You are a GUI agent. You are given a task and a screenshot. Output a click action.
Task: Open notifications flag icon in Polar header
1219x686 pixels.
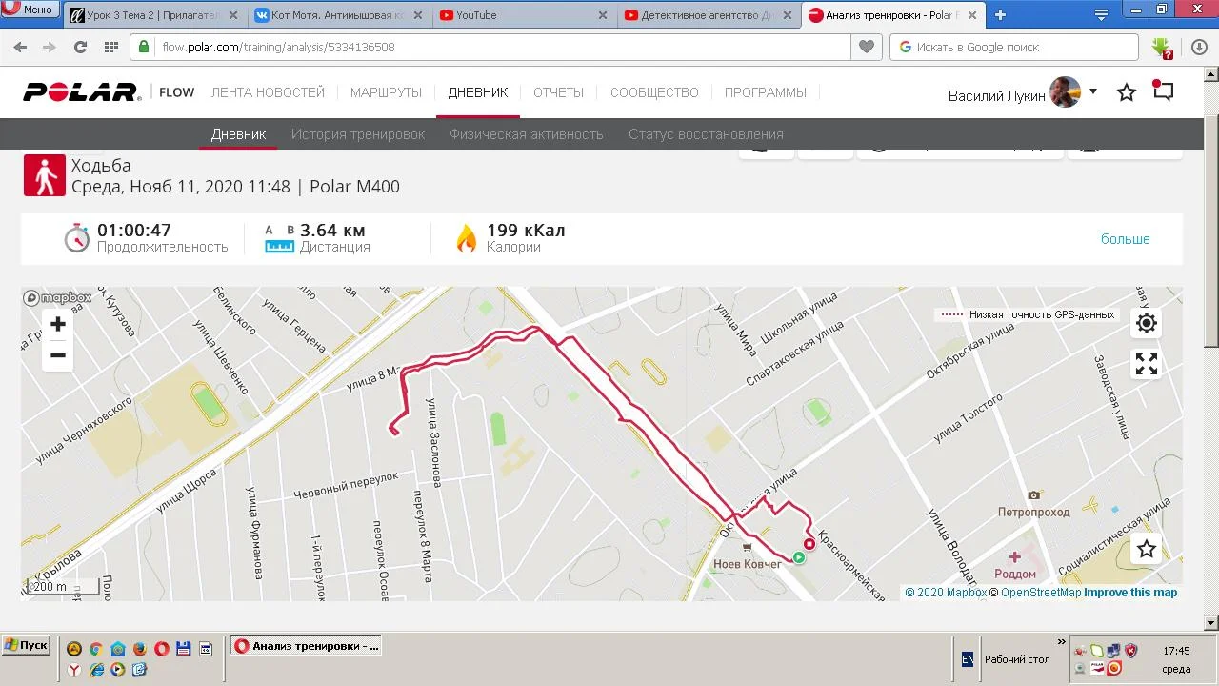coord(1163,91)
